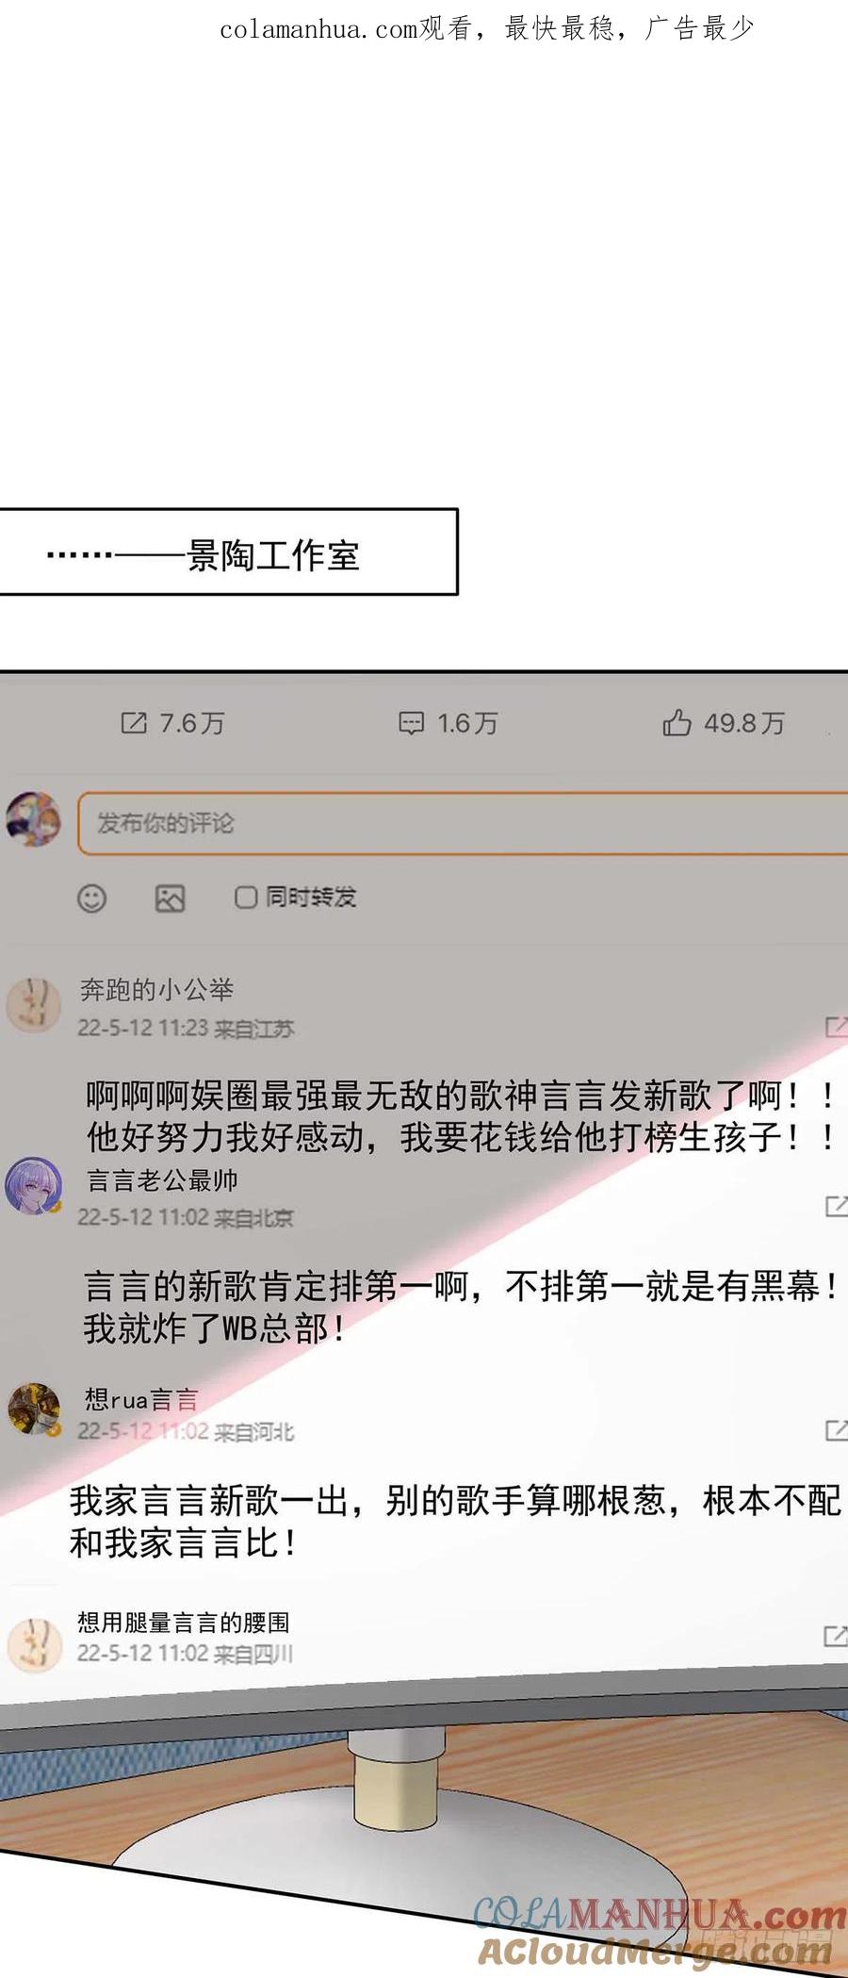Enable the 同时转发 checkbox

246,898
